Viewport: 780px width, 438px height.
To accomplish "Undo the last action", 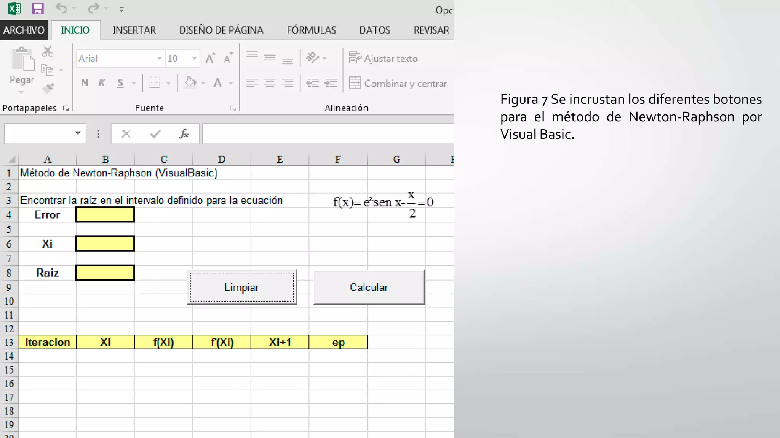I will coord(61,8).
